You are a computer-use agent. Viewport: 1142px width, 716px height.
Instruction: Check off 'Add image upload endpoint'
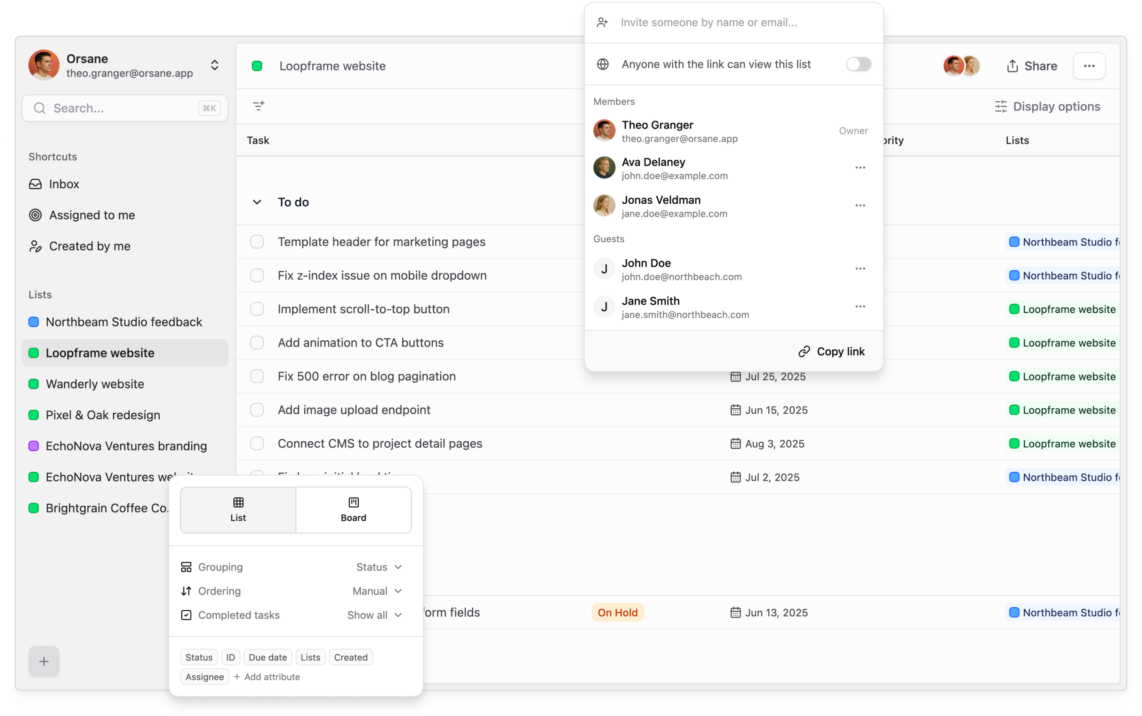[257, 410]
